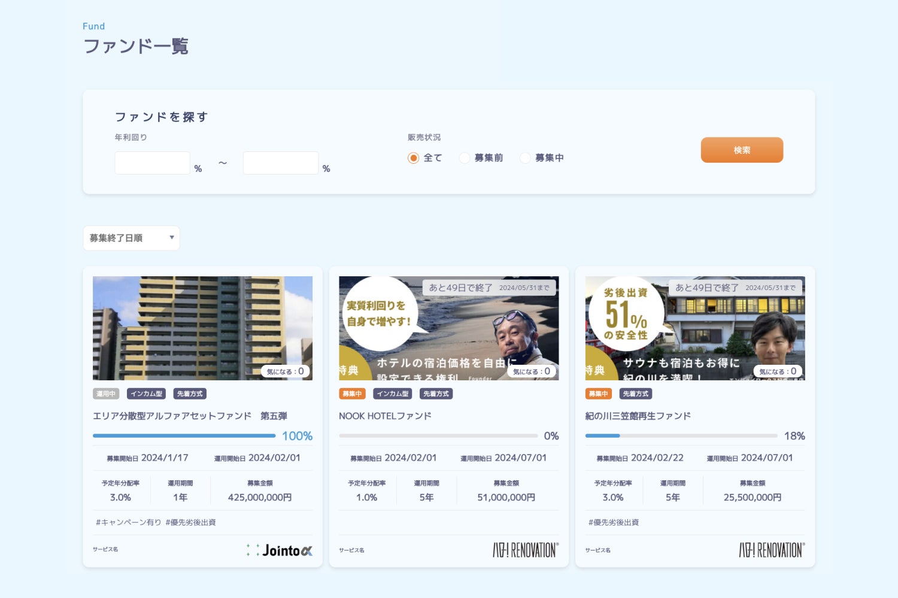This screenshot has width=898, height=598.
Task: Select the 募集前 radio option
Action: (464, 158)
